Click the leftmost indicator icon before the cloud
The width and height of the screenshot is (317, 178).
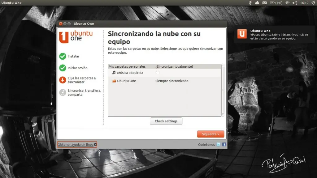tap(250, 3)
